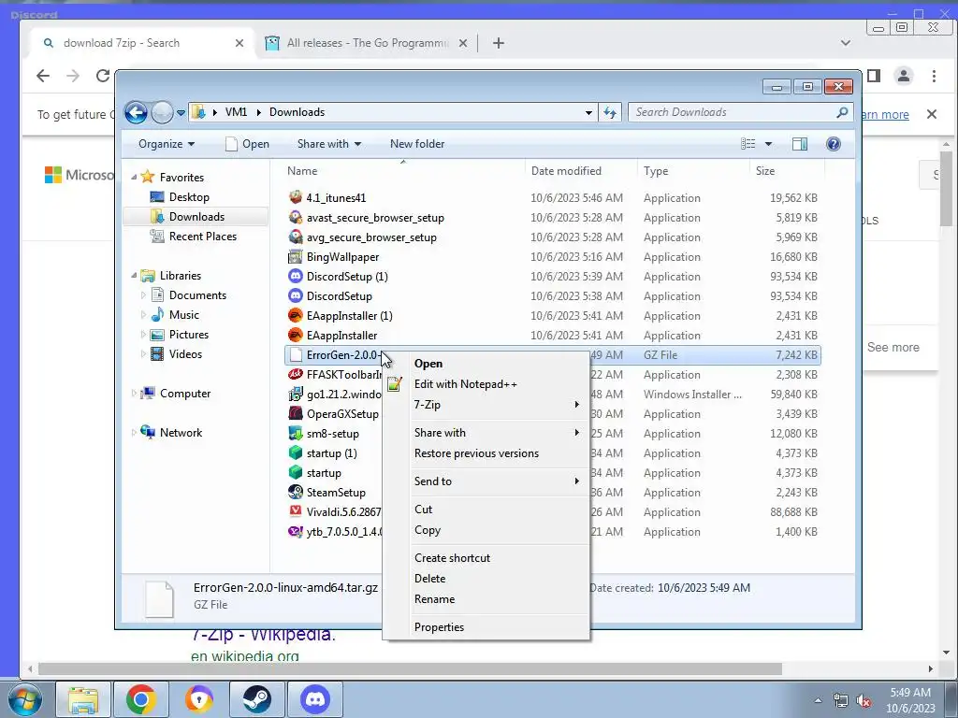Select the sm8-setup file icon
Screen dimensions: 958x718
pos(296,434)
